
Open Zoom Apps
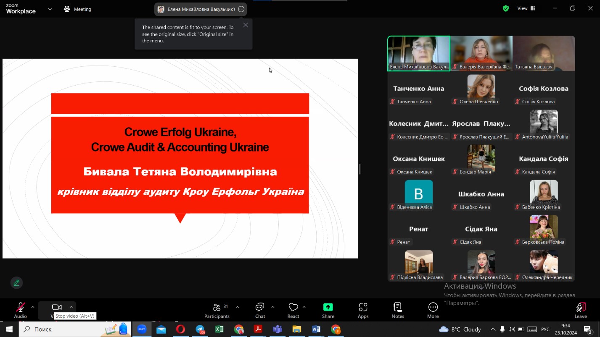point(363,311)
